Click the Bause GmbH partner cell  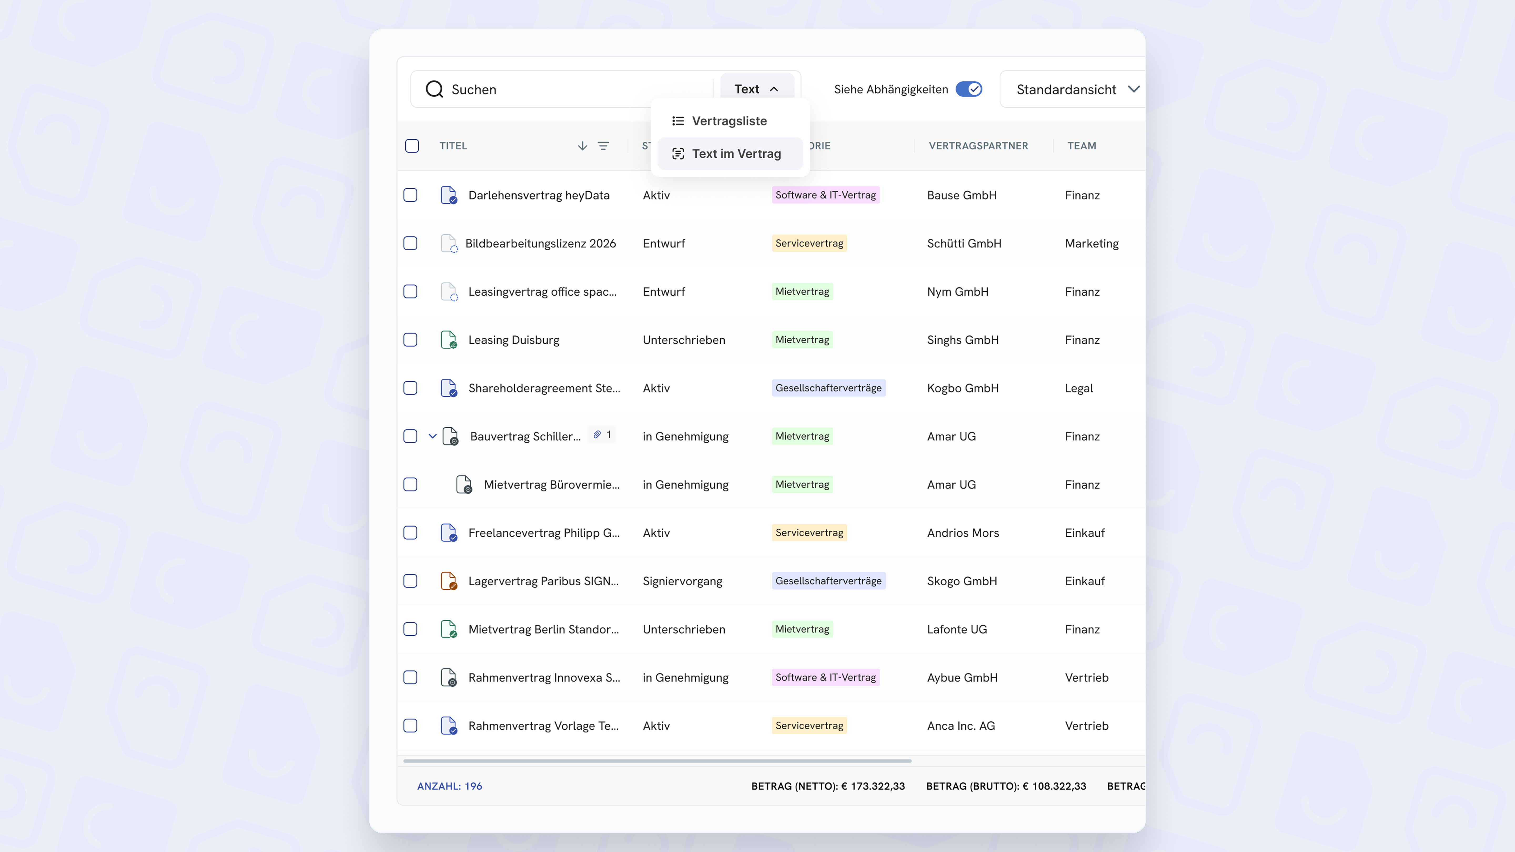pyautogui.click(x=962, y=195)
